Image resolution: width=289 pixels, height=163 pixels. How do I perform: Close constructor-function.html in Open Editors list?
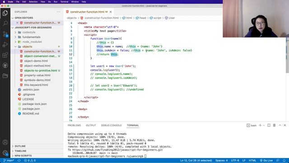(17, 23)
